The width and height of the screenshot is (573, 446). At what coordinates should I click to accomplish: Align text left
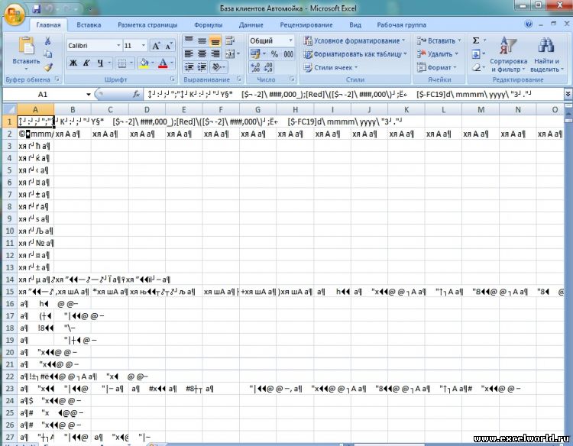click(x=189, y=54)
